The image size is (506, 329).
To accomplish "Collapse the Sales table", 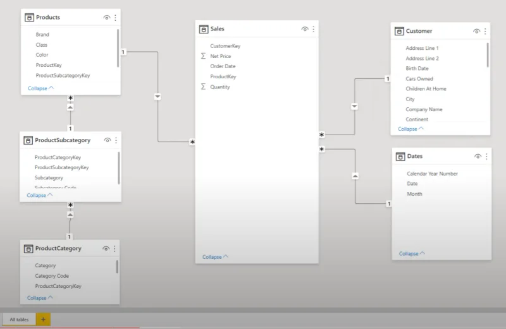I will point(215,257).
